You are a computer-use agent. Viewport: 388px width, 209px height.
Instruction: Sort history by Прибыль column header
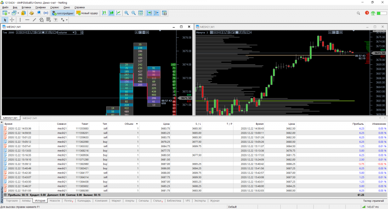(358, 124)
